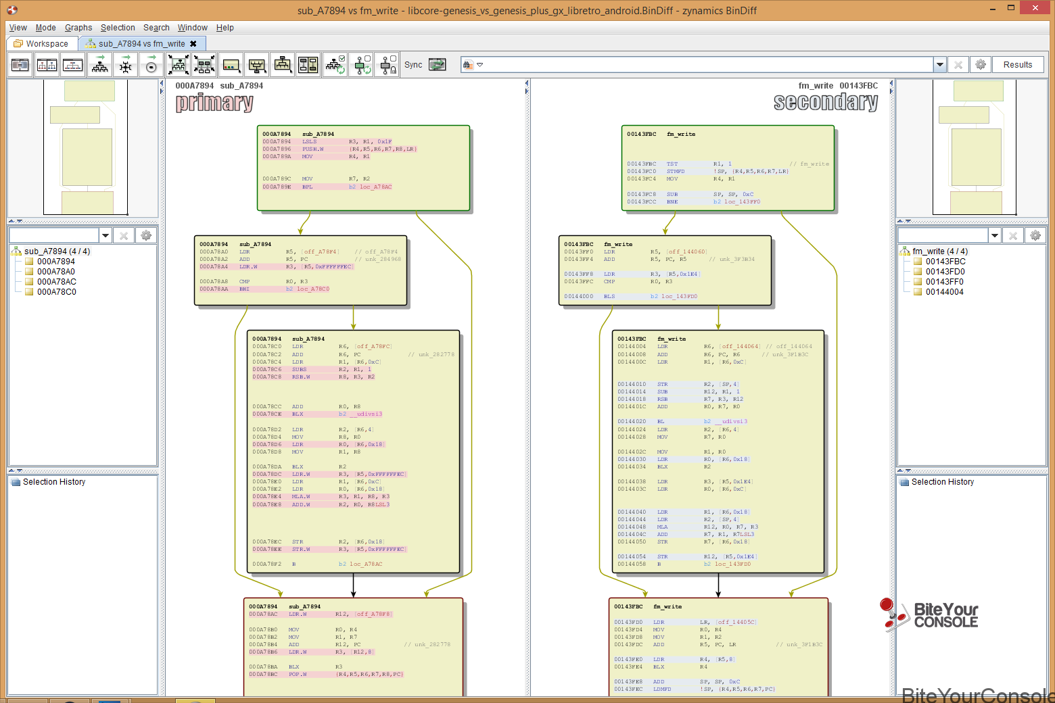Open primary tree filter settings gear
Screen dimensions: 1055x703
click(x=146, y=235)
